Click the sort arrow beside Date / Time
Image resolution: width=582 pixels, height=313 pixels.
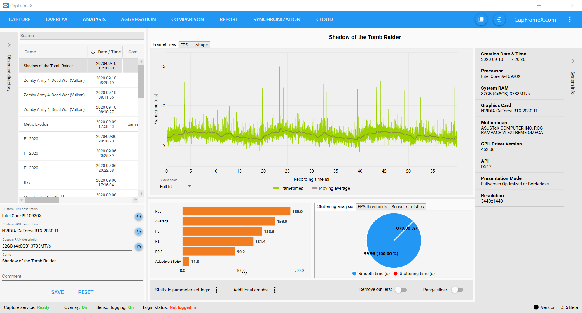point(93,52)
